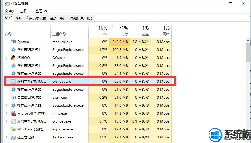The height and width of the screenshot is (143, 251).
Task: Click gear icon of svchost.exe using 22.0 MB
Action: point(13,81)
